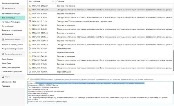
Task: Click red alert icon of SSL-соединение row
Action: pos(30,21)
